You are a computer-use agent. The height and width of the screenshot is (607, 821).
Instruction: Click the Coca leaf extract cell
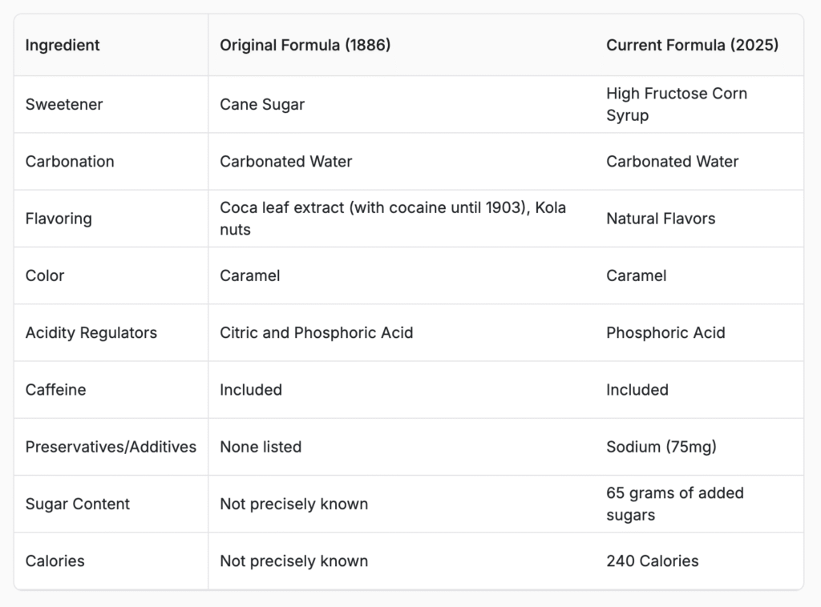tap(393, 219)
